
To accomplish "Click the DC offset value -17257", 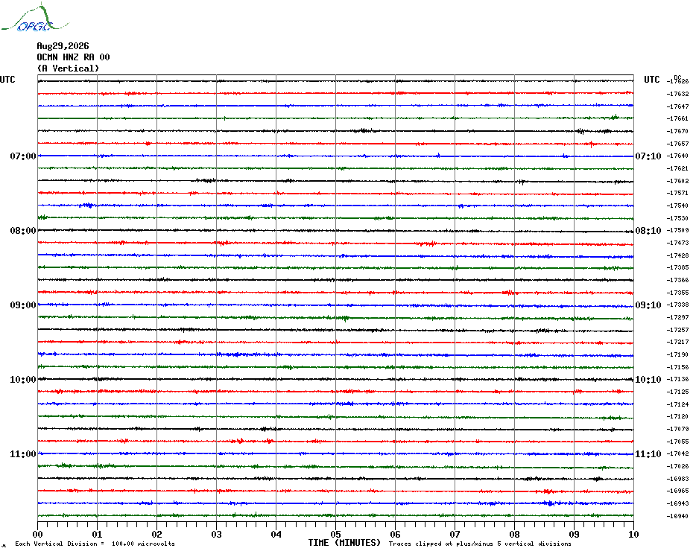I will click(678, 330).
